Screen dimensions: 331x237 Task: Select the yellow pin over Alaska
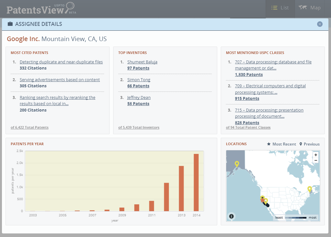coord(237,164)
